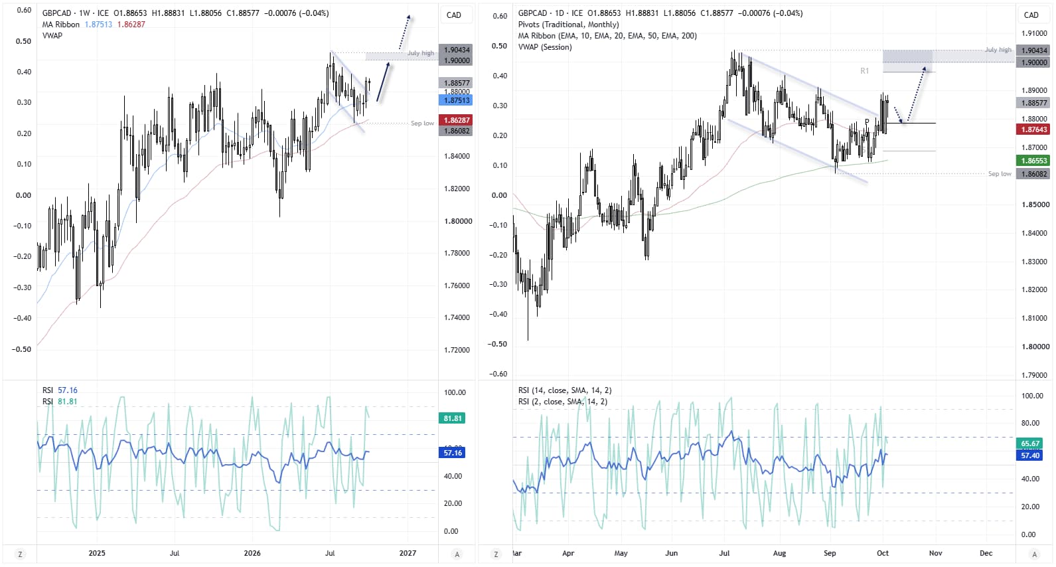Click the Nov label on daily time axis
The height and width of the screenshot is (567, 1056).
pyautogui.click(x=935, y=553)
